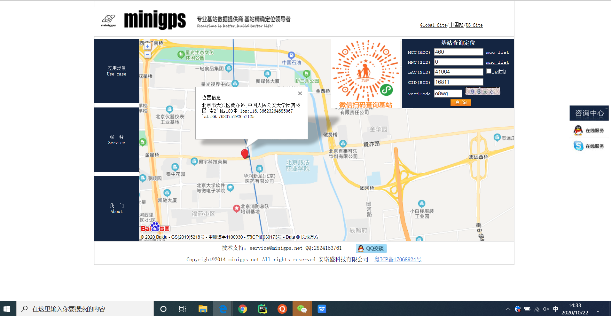Click the 查询 search button
This screenshot has height=316, width=611.
pos(461,102)
